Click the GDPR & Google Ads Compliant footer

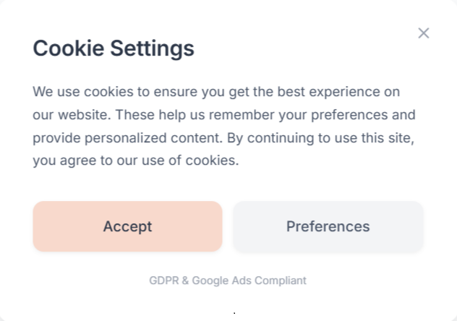tap(228, 280)
